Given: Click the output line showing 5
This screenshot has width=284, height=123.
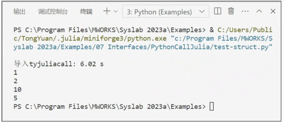Looking at the screenshot, I should pos(15,98).
